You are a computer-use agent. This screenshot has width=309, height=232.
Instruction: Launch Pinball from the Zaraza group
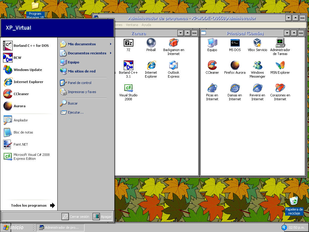pos(151,42)
